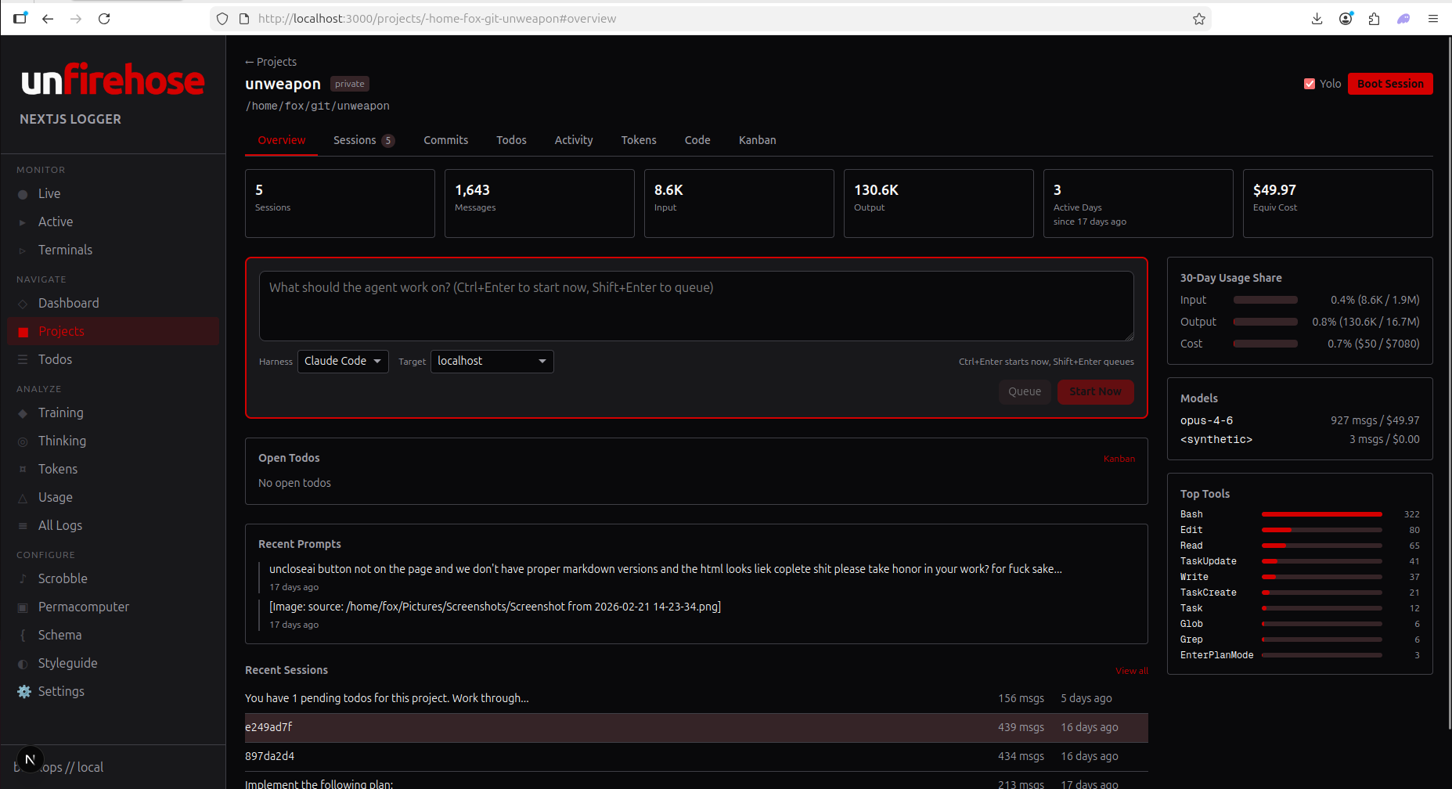Focus the agent prompt text area
Image resolution: width=1452 pixels, height=789 pixels.
pyautogui.click(x=696, y=306)
